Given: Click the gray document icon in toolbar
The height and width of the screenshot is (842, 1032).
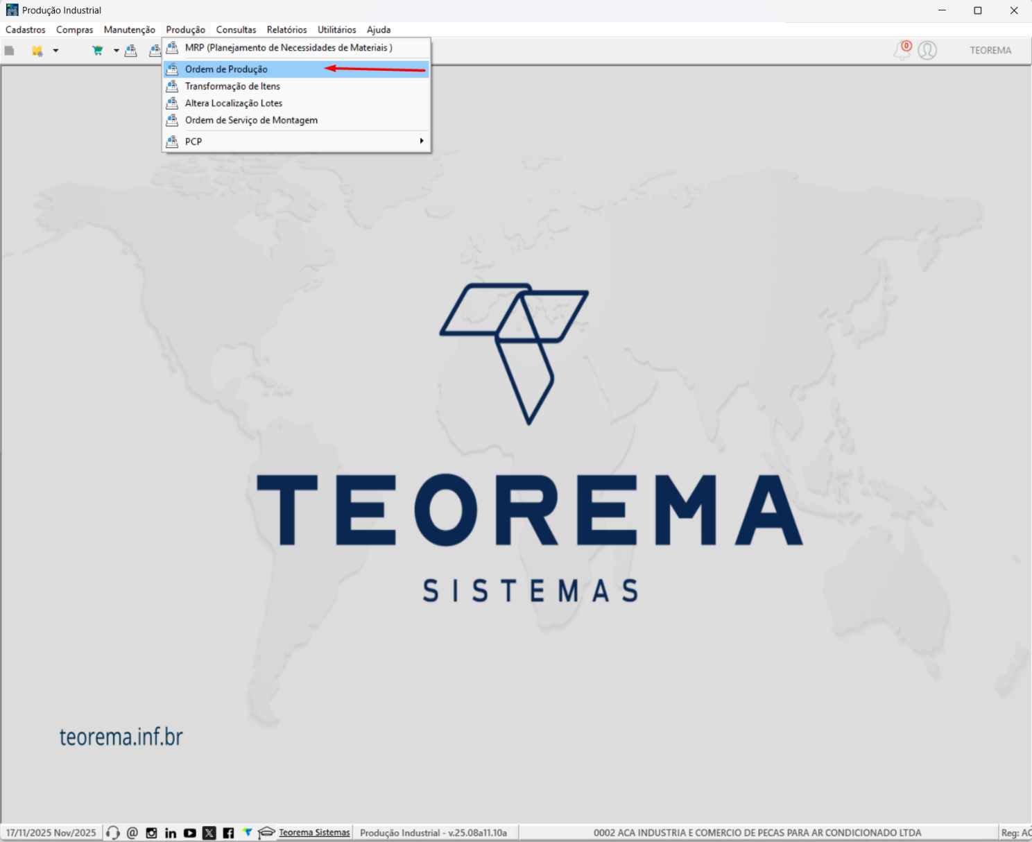Looking at the screenshot, I should [x=10, y=50].
